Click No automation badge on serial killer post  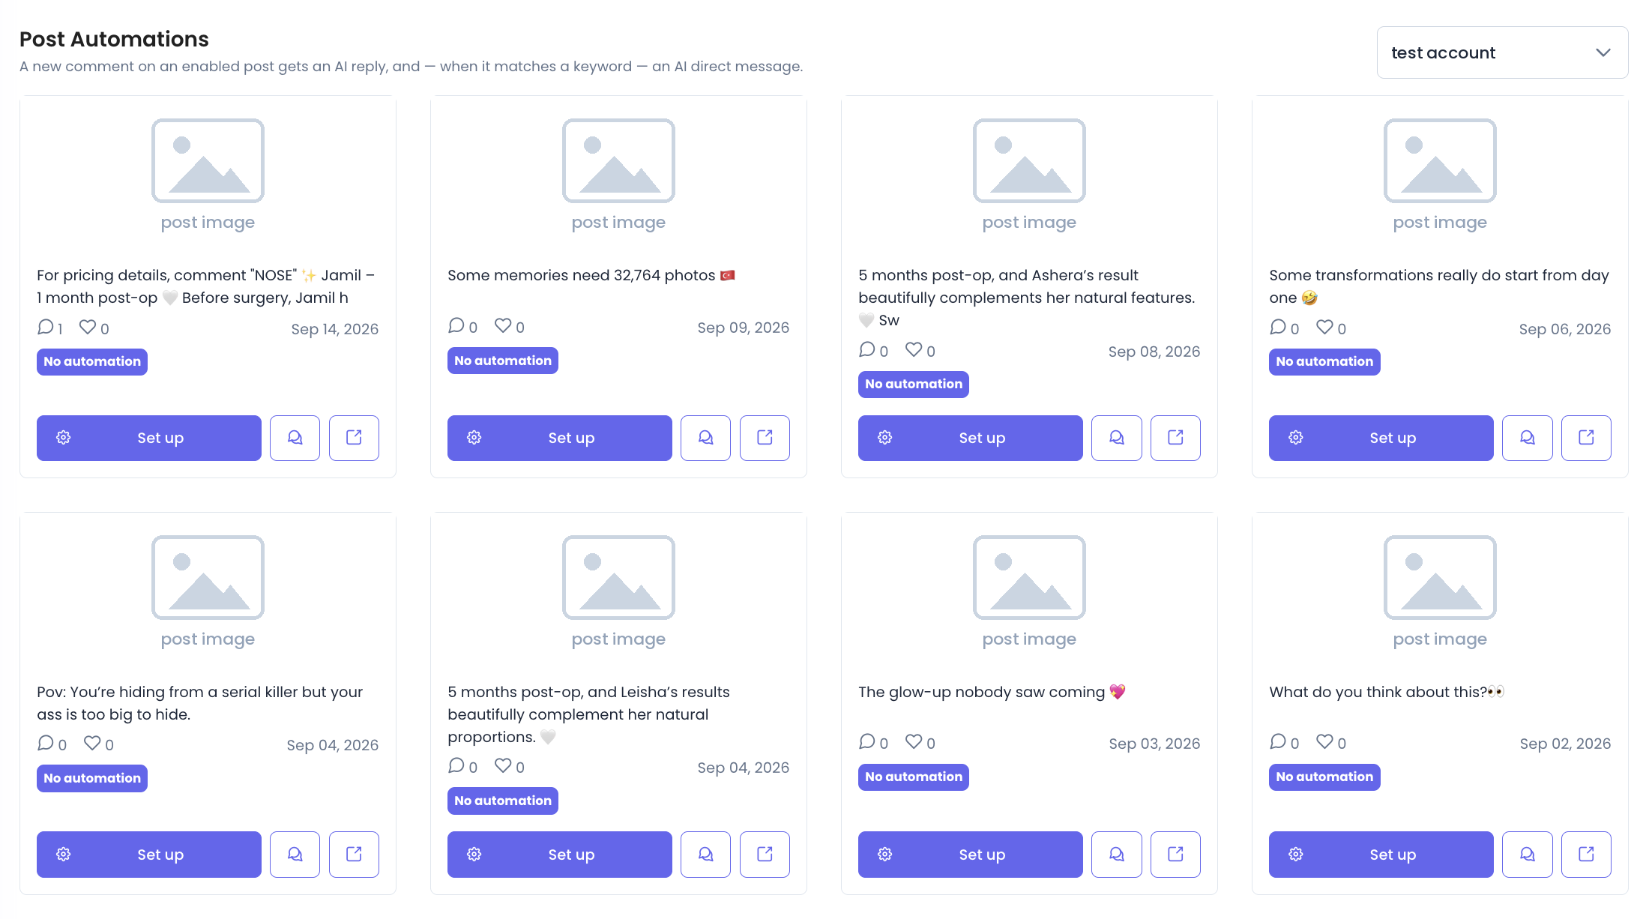point(92,778)
